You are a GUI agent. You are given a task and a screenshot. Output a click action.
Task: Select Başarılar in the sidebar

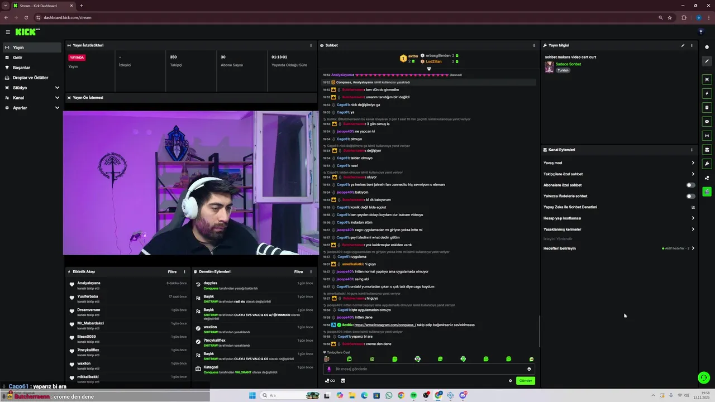pyautogui.click(x=32, y=68)
